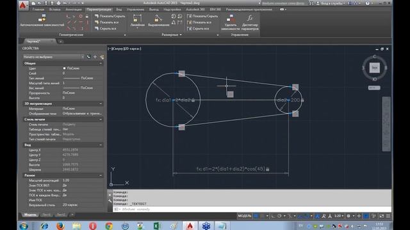
Task: Open the 'Ничего не выбрано' selection dropdown
Action: coord(53,57)
